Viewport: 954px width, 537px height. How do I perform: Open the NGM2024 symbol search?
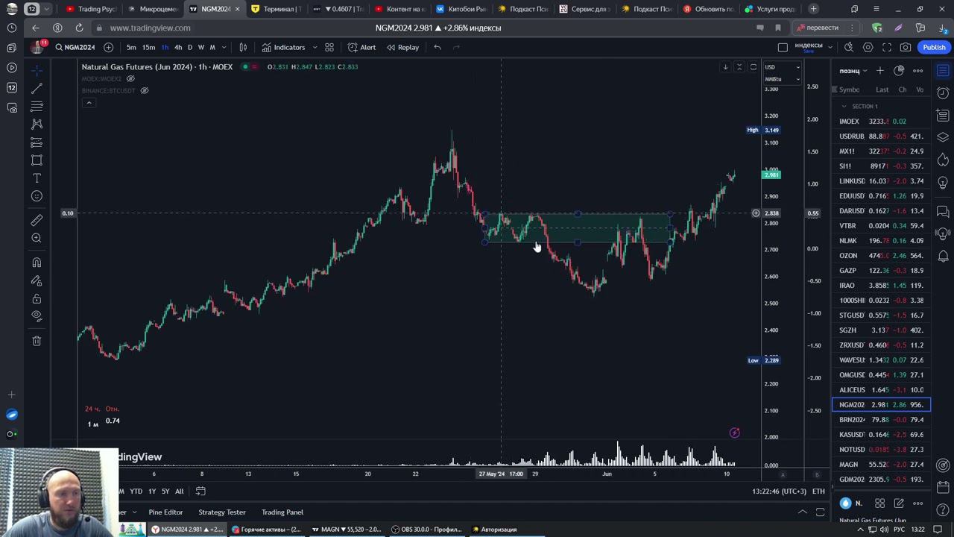[x=75, y=47]
